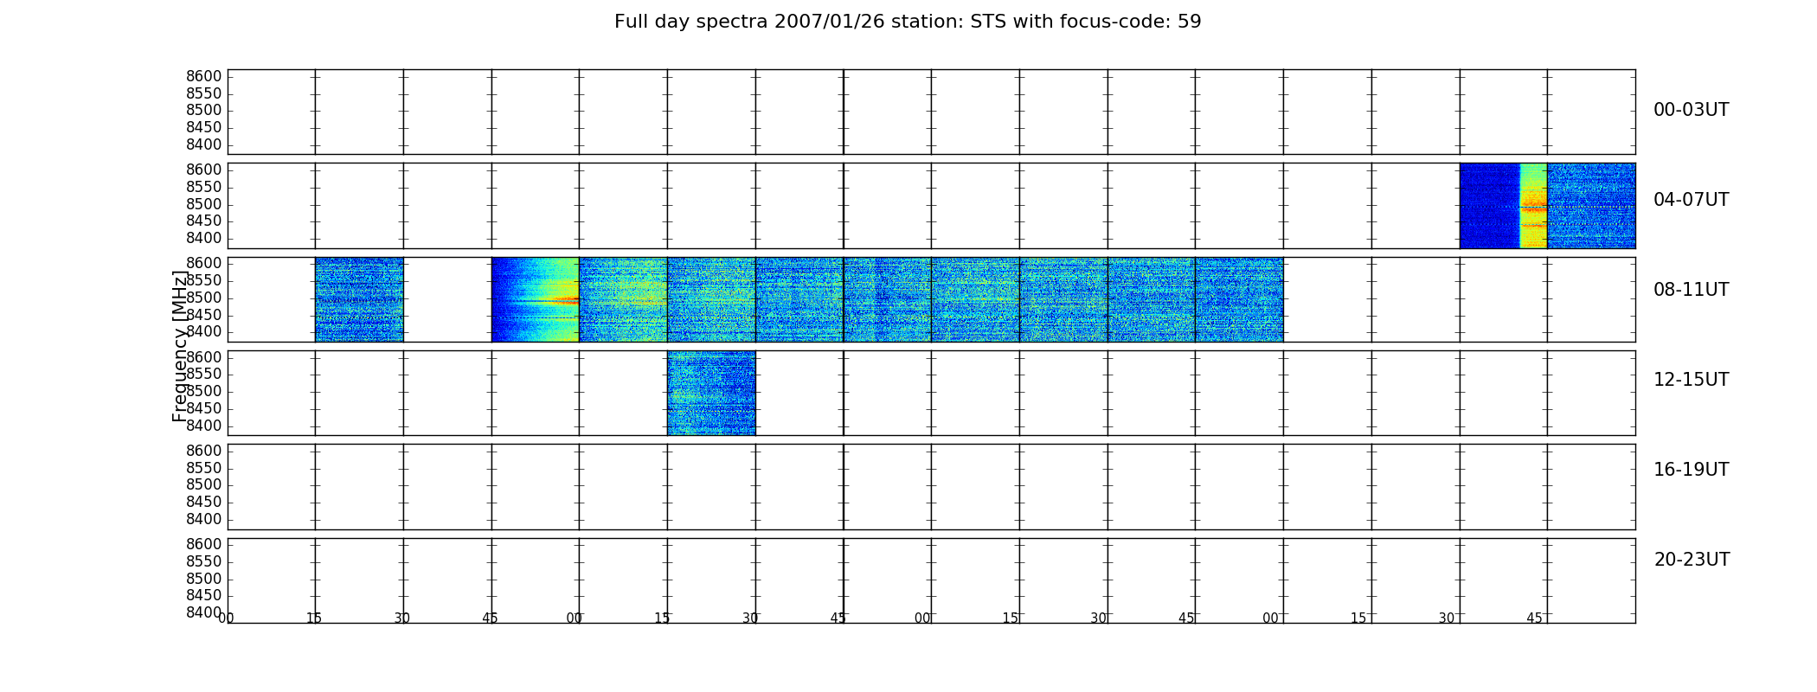Image resolution: width=1817 pixels, height=692 pixels.
Task: Click the 8400 tick label in the 00-03UT row
Action: coord(204,144)
